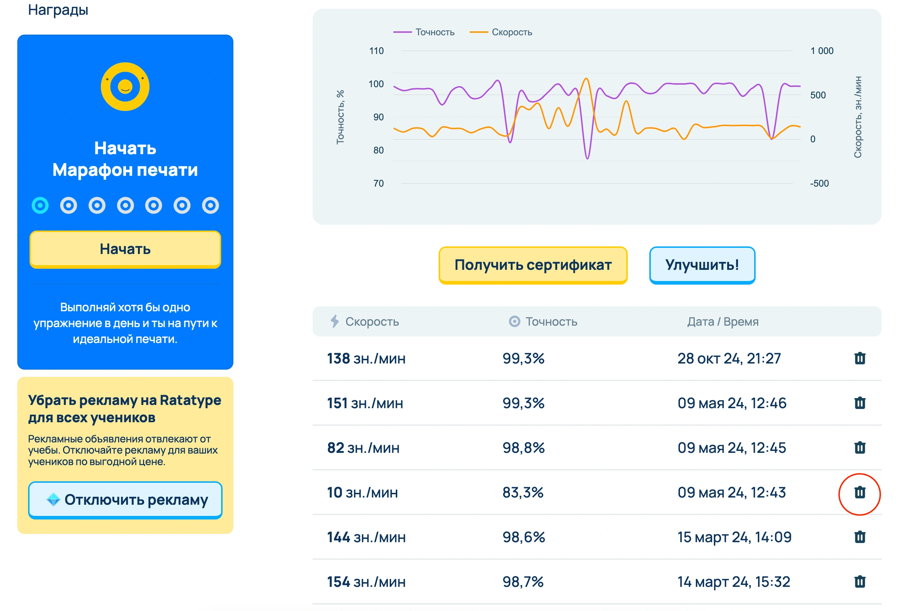This screenshot has width=904, height=611.
Task: Toggle Скорость series in chart legend
Action: click(x=501, y=32)
